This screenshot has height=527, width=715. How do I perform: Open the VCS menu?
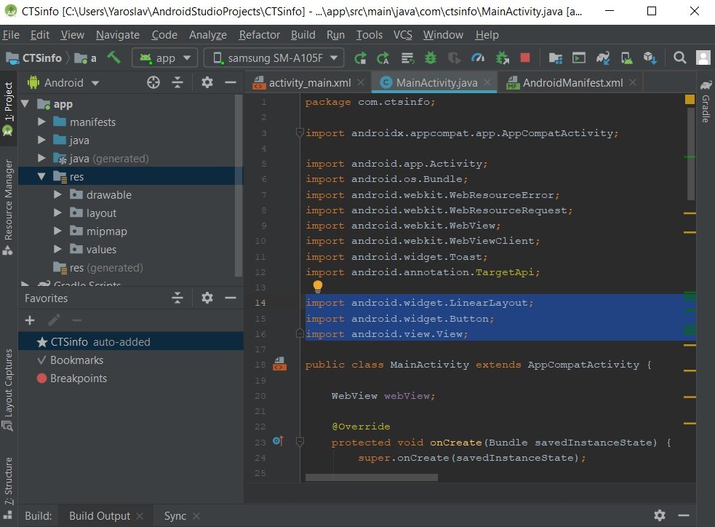pyautogui.click(x=403, y=35)
